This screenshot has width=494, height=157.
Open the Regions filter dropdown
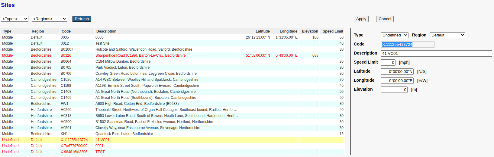click(x=49, y=19)
